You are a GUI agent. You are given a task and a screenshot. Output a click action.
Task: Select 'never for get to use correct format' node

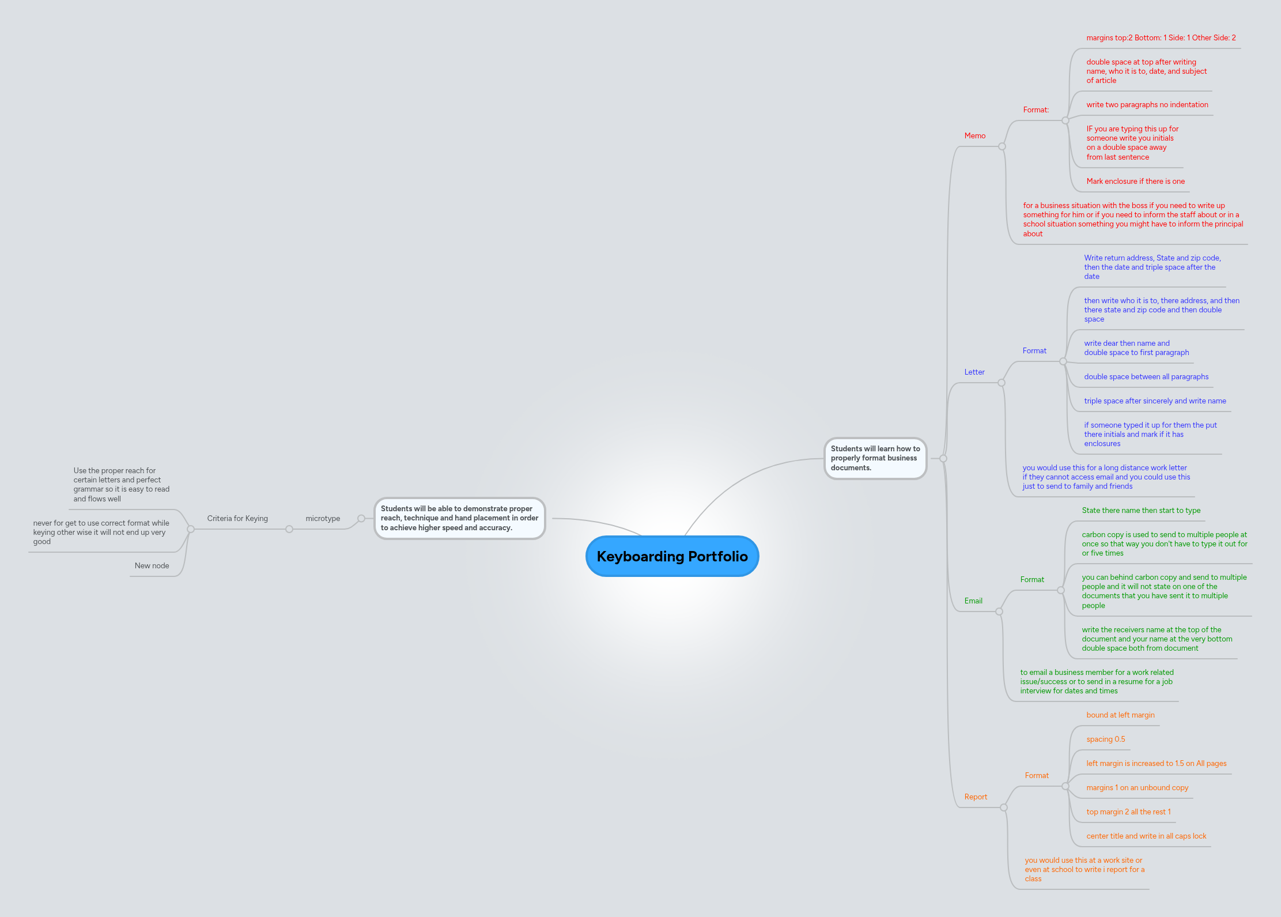[x=101, y=533]
